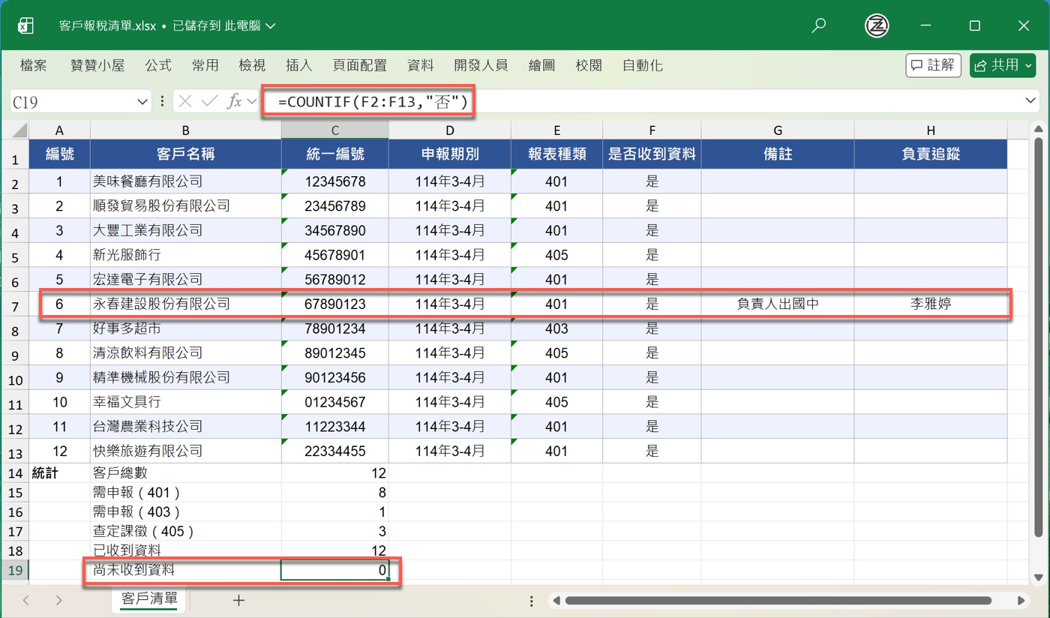Switch to the 公式 tab
The height and width of the screenshot is (618, 1050).
tap(158, 65)
